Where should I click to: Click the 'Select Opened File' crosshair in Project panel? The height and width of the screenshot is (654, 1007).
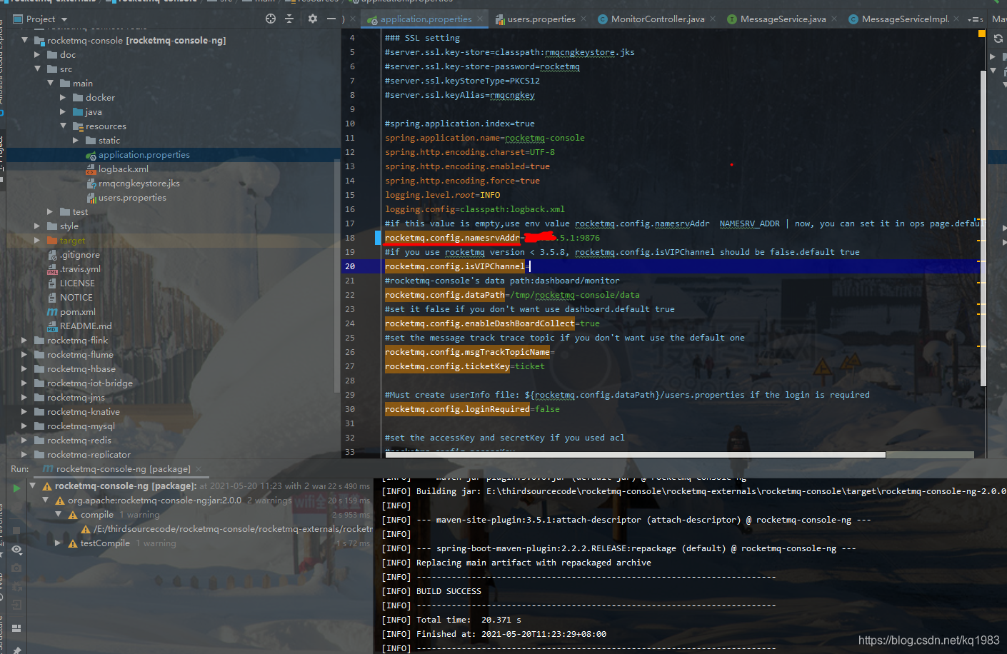pos(271,19)
